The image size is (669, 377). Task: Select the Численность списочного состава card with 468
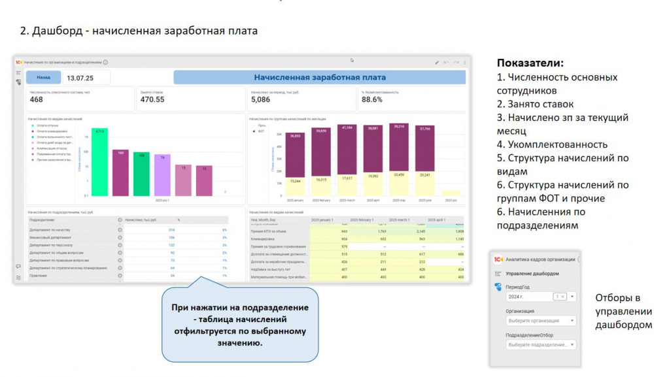(x=80, y=99)
